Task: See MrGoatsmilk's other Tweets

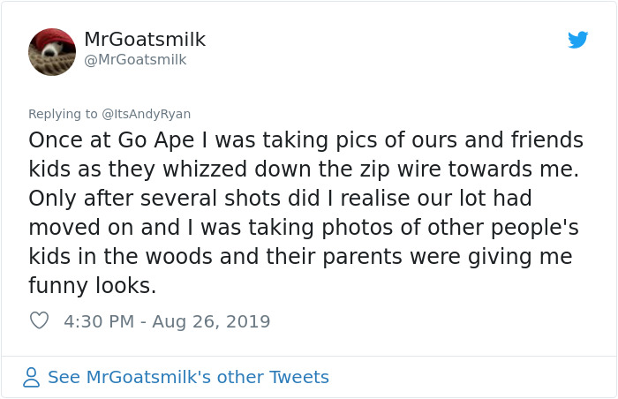Action: 188,378
